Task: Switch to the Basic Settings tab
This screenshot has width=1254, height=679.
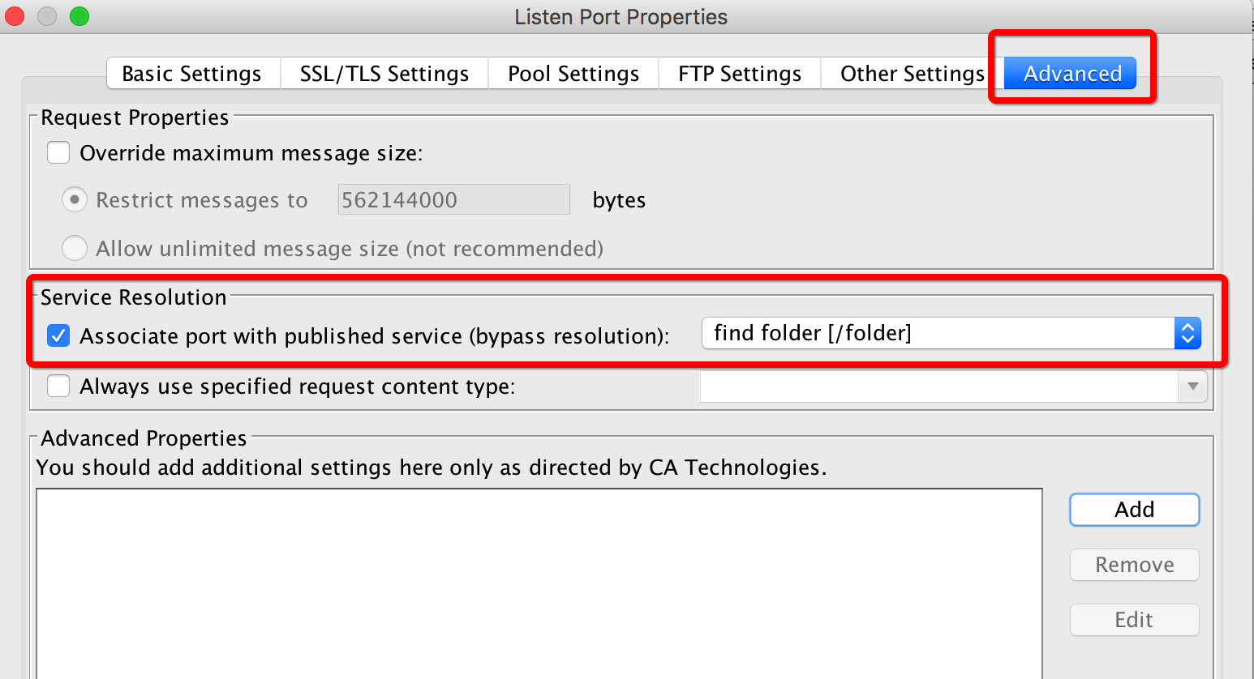Action: pos(191,73)
